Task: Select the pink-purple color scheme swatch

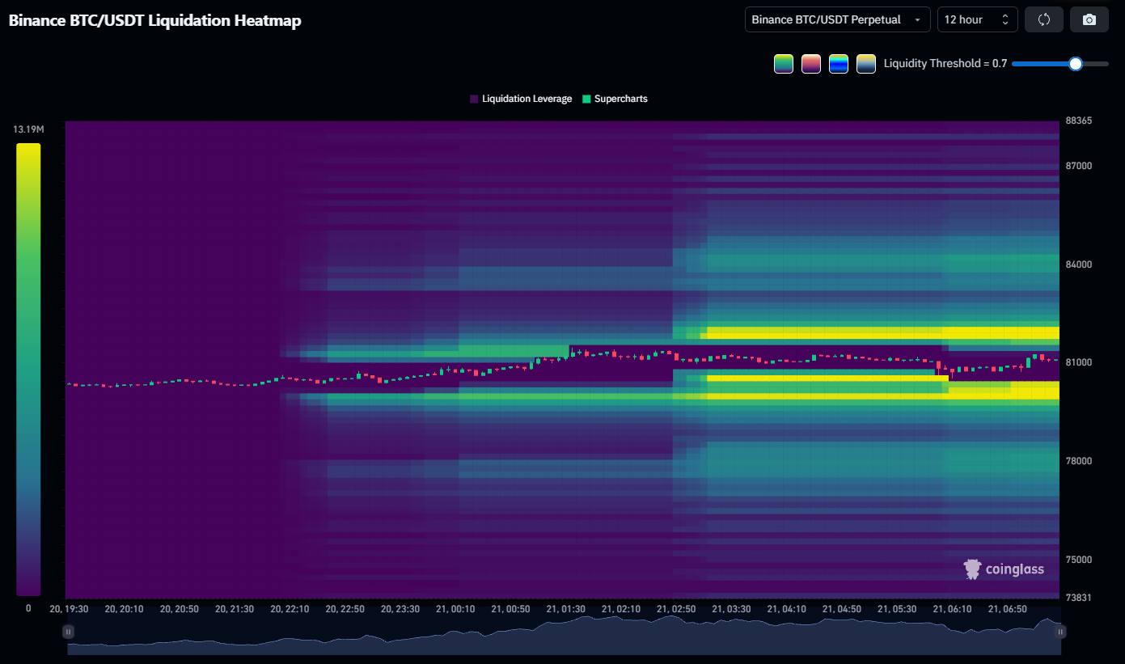Action: tap(811, 64)
